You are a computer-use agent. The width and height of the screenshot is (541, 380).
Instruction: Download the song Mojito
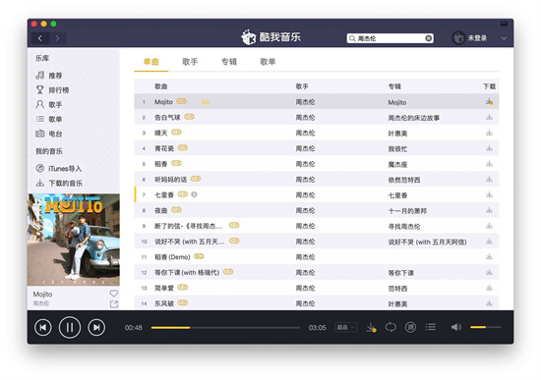point(489,102)
